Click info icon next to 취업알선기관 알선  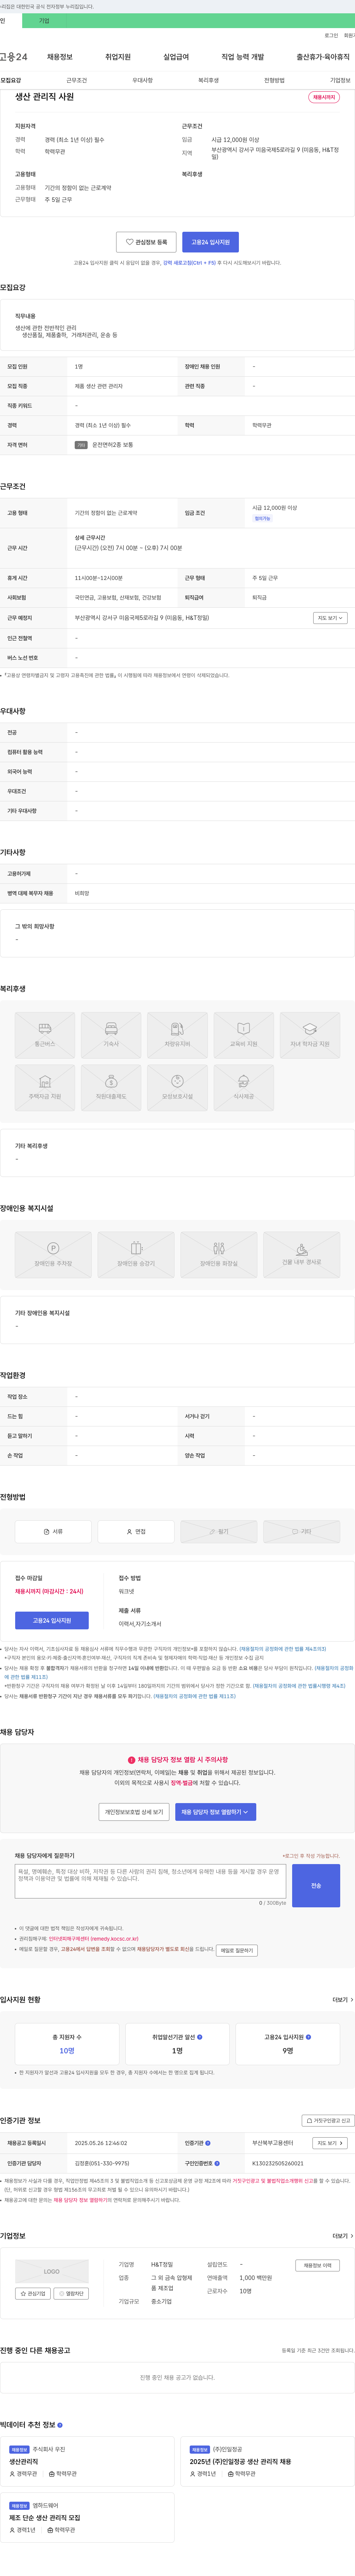pyautogui.click(x=200, y=2037)
